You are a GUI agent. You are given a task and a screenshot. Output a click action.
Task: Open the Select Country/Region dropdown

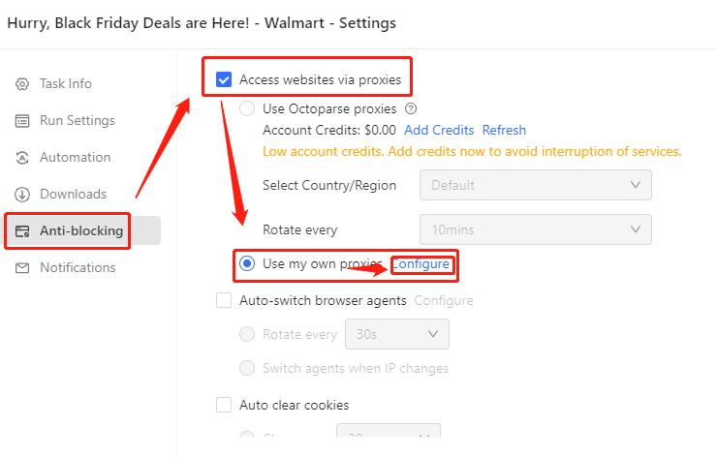pyautogui.click(x=535, y=185)
